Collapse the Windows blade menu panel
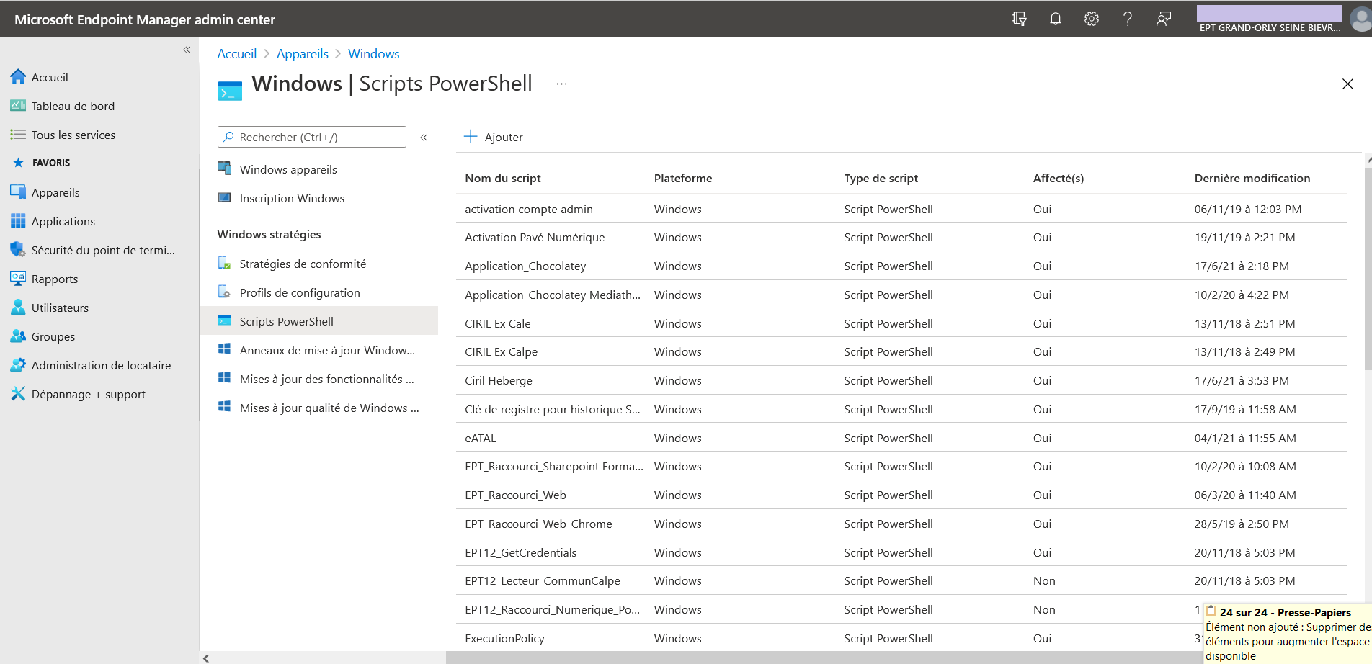The image size is (1372, 664). [x=424, y=137]
